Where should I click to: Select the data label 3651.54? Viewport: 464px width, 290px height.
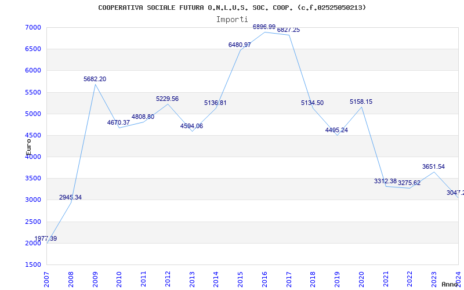coord(433,166)
